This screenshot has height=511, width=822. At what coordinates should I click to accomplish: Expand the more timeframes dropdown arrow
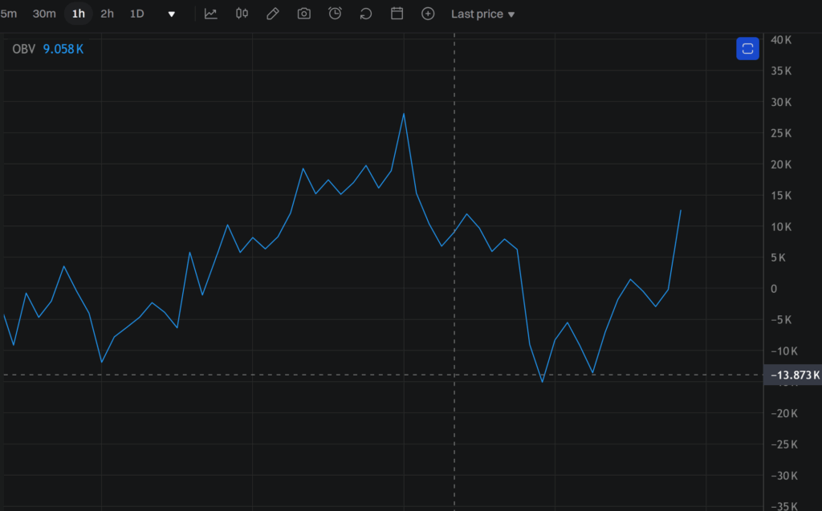point(171,14)
